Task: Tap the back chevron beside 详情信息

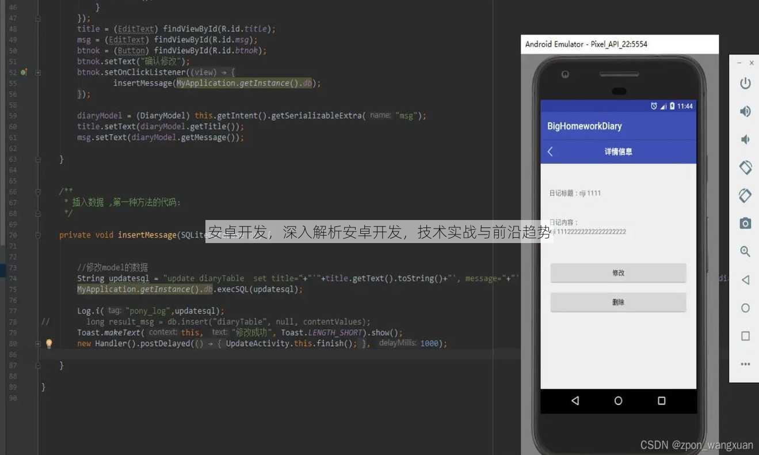Action: coord(550,151)
